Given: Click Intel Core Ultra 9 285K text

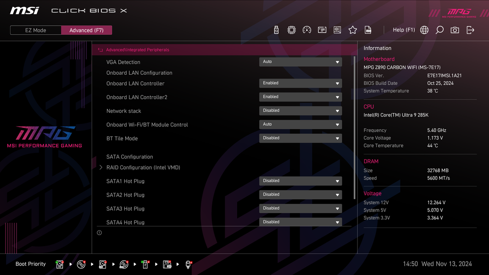Looking at the screenshot, I should point(396,115).
